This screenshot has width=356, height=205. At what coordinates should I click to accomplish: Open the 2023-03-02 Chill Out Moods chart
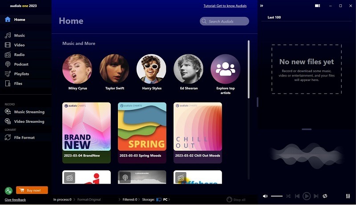coord(198,133)
